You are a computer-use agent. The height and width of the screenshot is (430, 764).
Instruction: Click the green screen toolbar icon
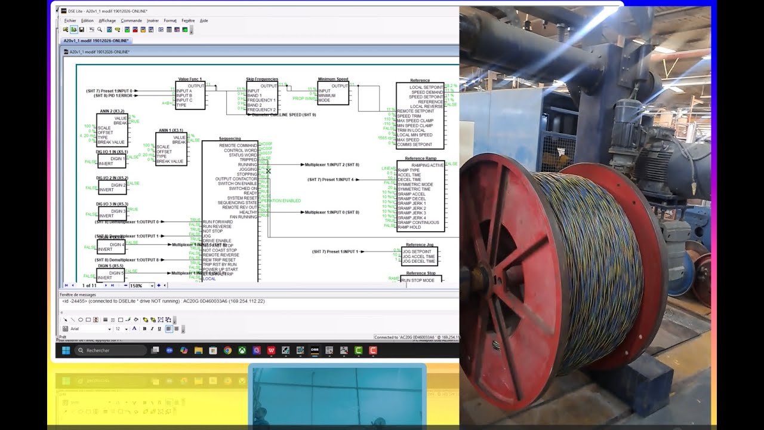click(185, 29)
